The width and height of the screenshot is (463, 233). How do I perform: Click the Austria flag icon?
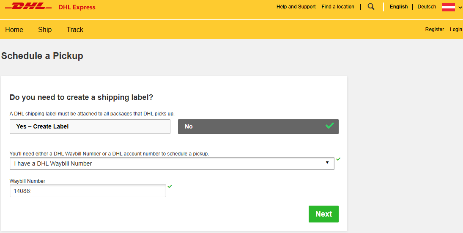coord(448,7)
